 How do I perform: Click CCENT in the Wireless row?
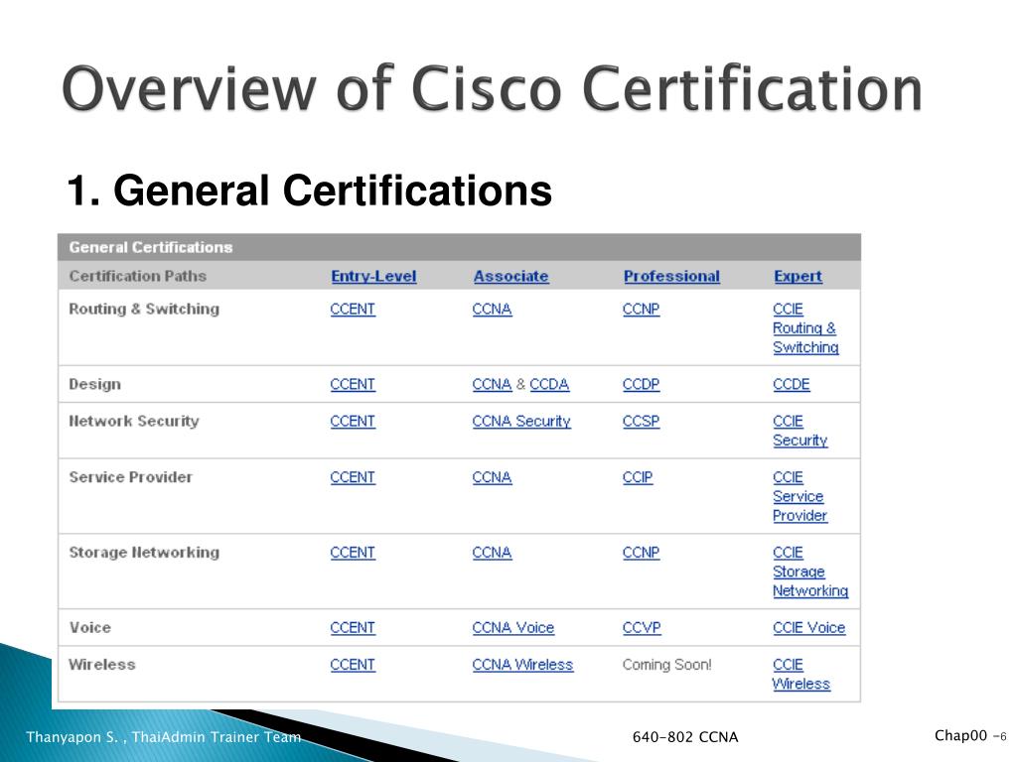[353, 665]
